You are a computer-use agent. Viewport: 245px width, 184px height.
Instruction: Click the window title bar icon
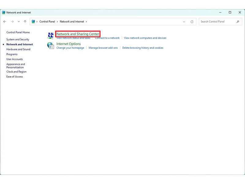coord(3,12)
